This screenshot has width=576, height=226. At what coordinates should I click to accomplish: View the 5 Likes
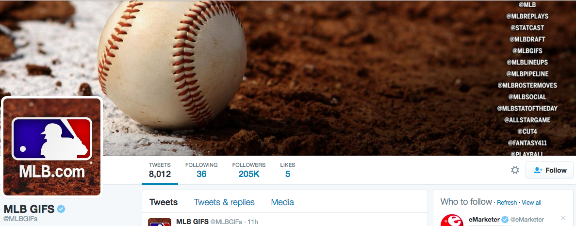288,170
